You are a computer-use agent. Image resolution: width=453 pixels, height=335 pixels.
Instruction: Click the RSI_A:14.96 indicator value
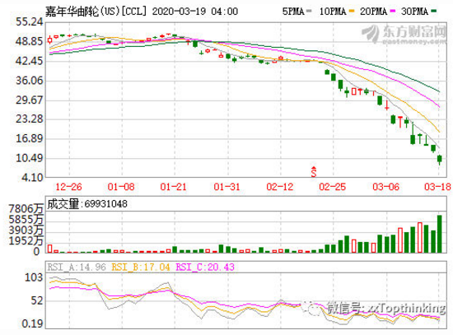(77, 268)
